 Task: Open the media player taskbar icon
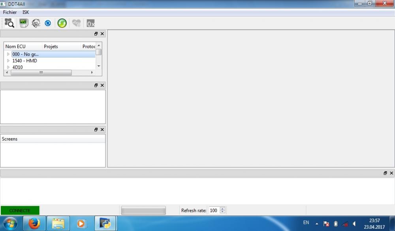(81, 223)
